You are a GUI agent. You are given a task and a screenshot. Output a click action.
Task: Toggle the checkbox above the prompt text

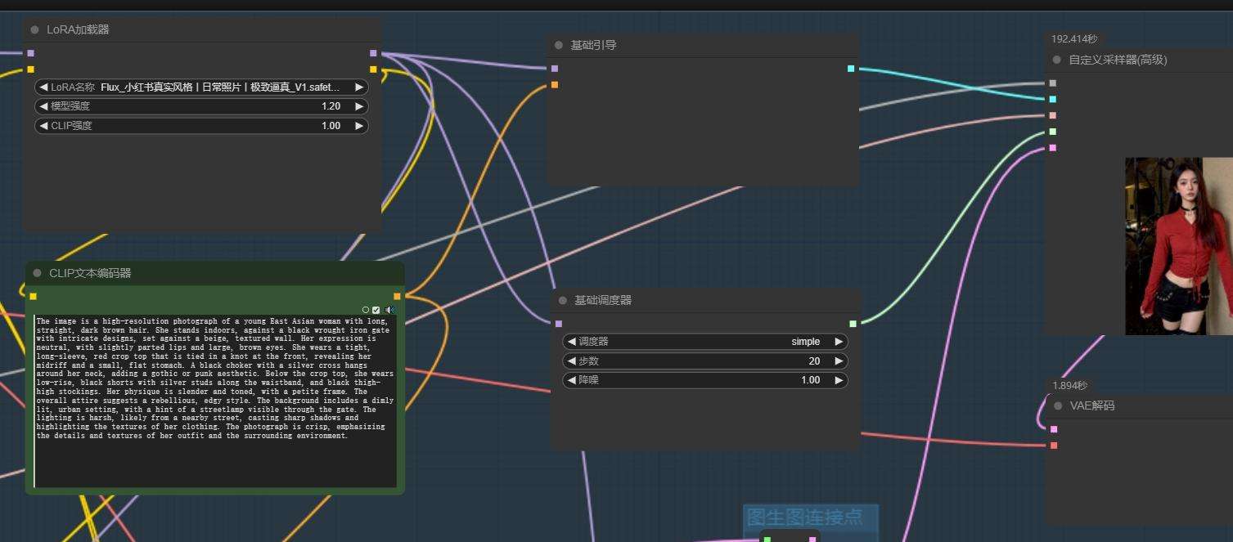(376, 310)
